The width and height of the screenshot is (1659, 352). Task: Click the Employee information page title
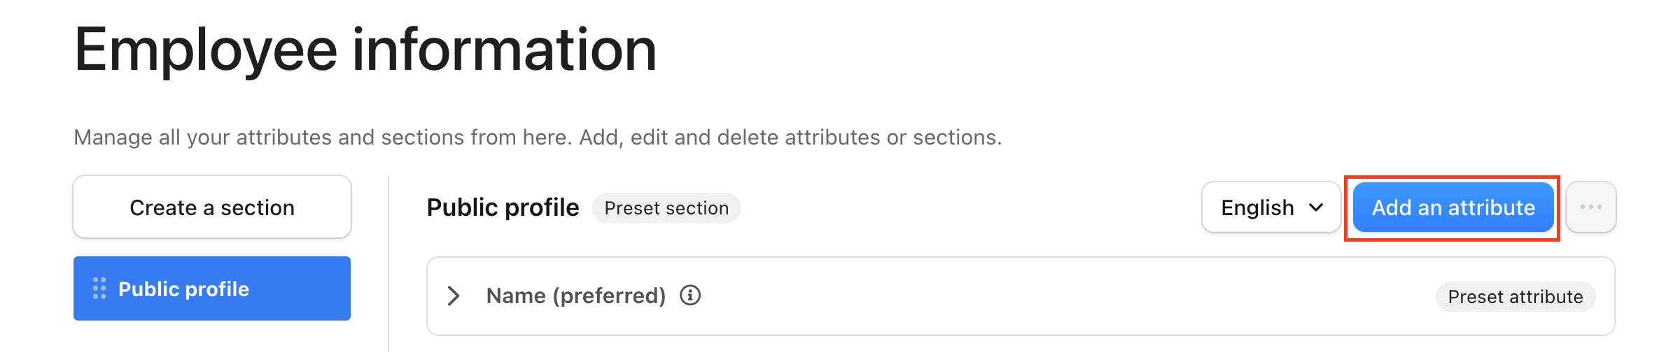click(x=365, y=50)
